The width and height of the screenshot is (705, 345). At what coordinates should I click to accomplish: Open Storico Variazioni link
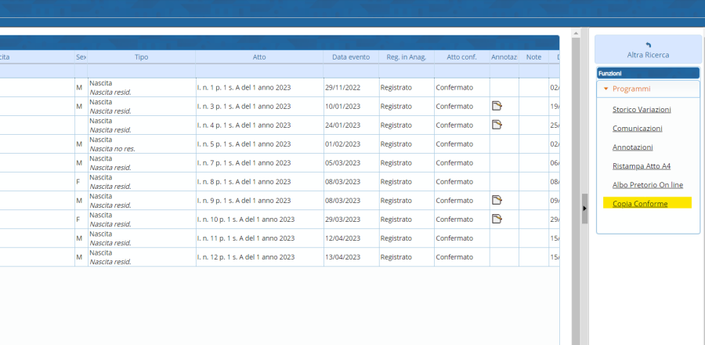click(x=641, y=110)
